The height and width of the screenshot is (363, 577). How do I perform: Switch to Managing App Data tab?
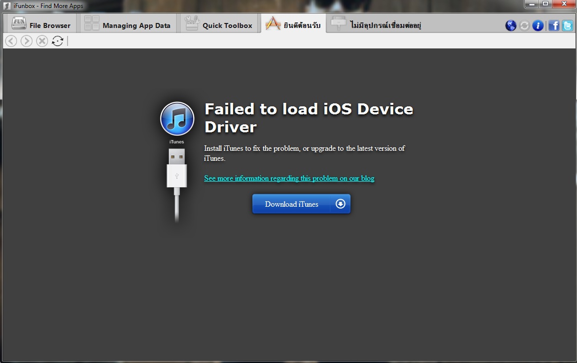(x=127, y=24)
